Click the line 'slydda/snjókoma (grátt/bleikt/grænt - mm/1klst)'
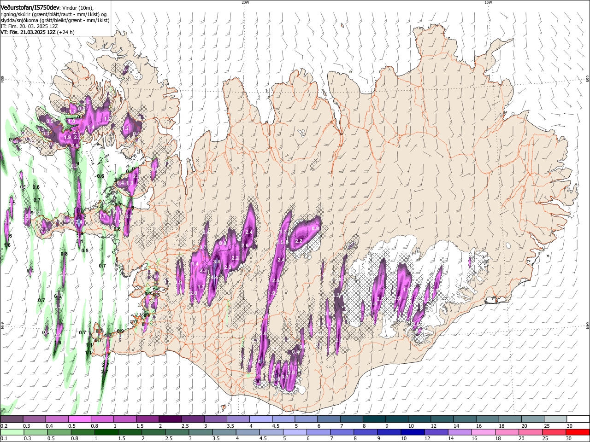The image size is (590, 442). (x=55, y=20)
